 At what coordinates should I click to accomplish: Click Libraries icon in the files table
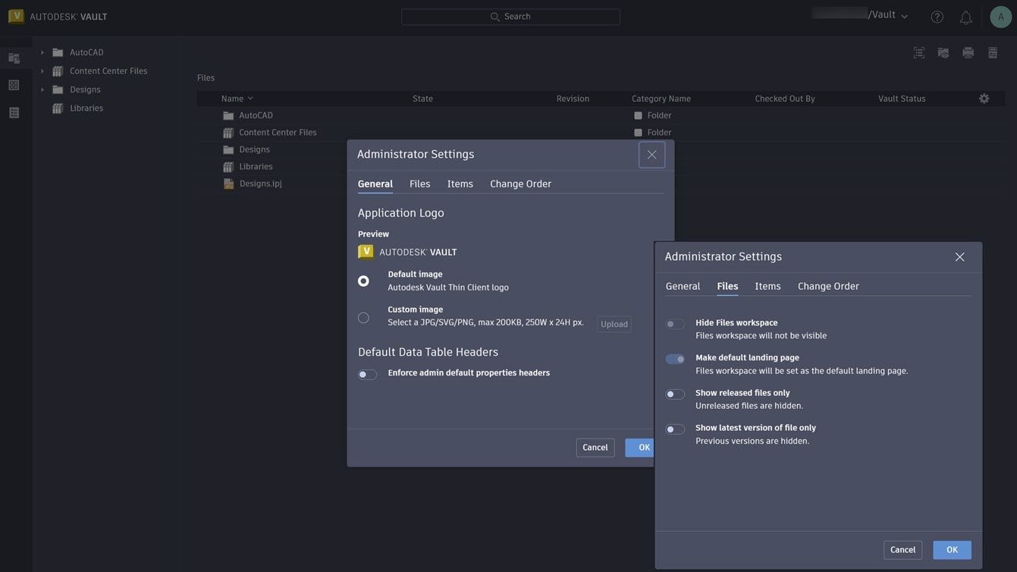[228, 167]
